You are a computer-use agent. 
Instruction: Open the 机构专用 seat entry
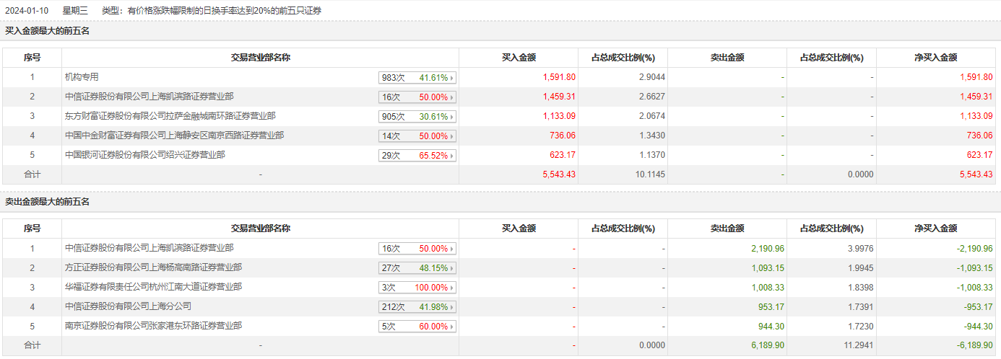tap(82, 77)
